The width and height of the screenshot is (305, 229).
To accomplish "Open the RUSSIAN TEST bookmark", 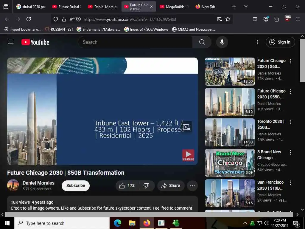I will pos(59,30).
